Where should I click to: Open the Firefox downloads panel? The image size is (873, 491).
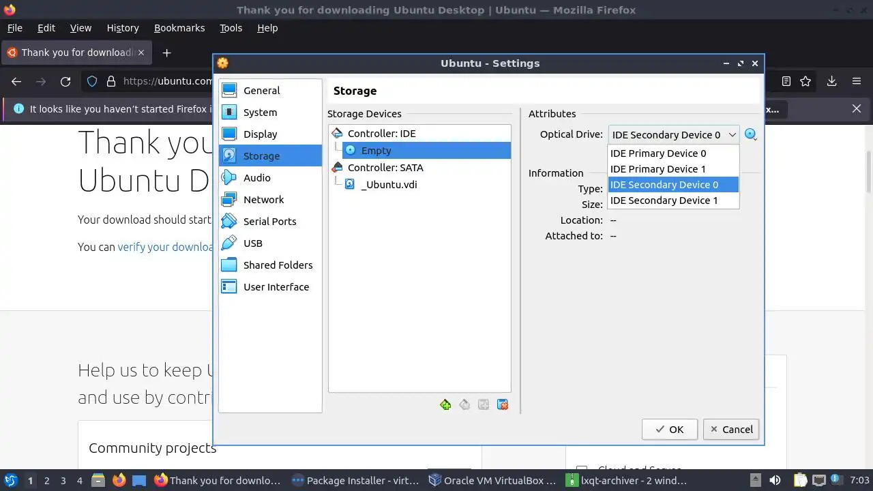[x=831, y=81]
